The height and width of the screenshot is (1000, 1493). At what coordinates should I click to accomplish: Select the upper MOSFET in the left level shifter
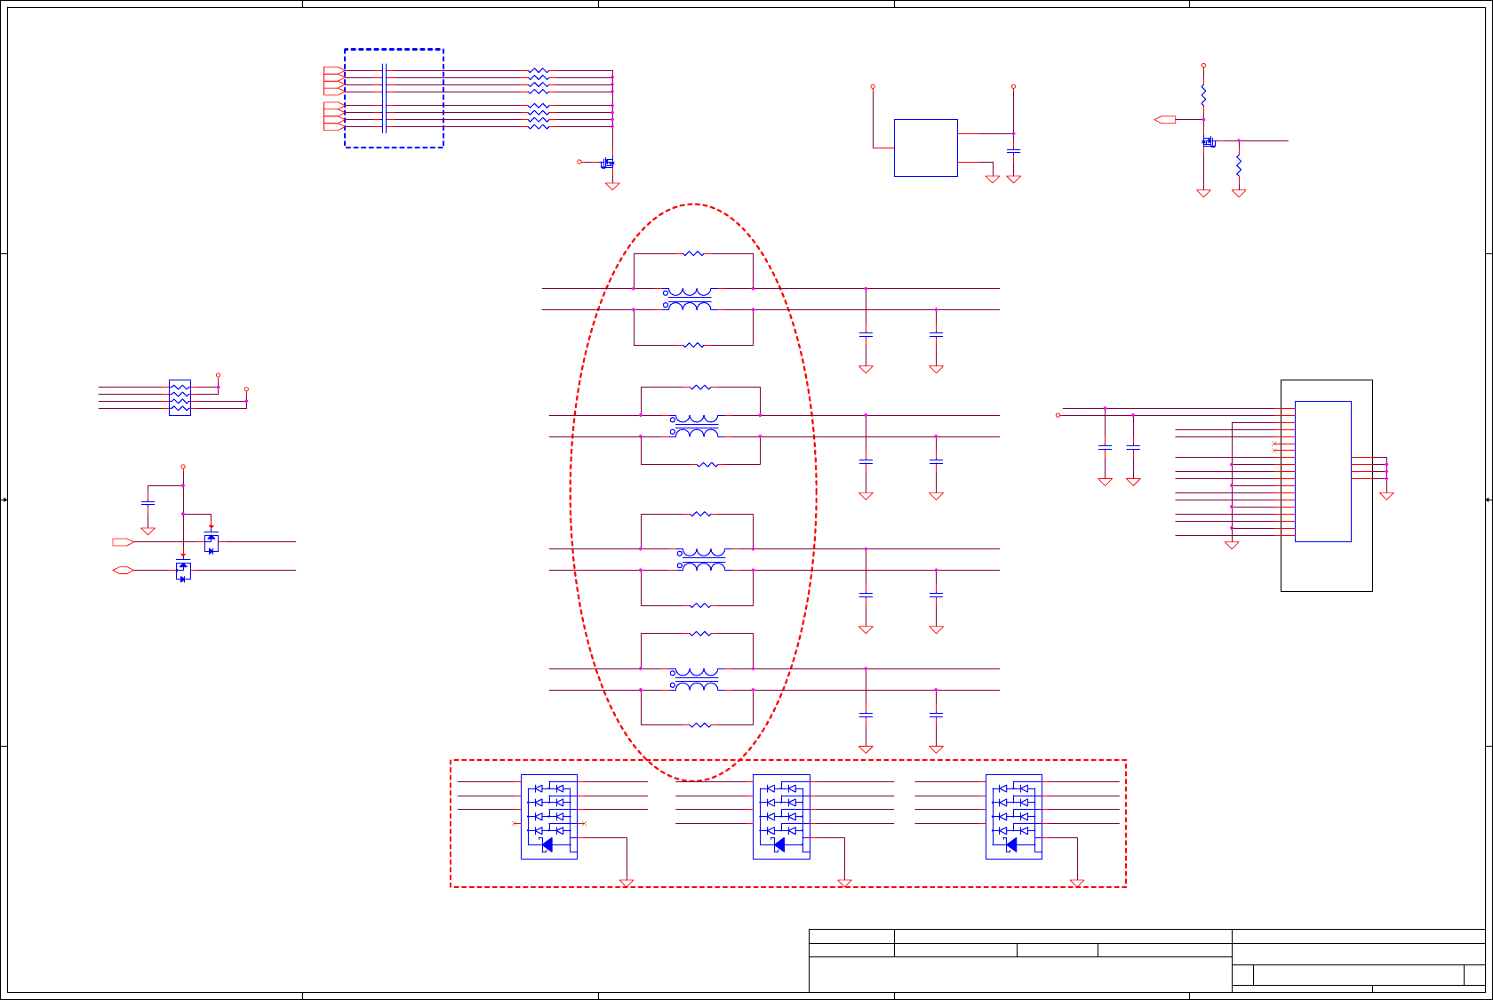[211, 542]
